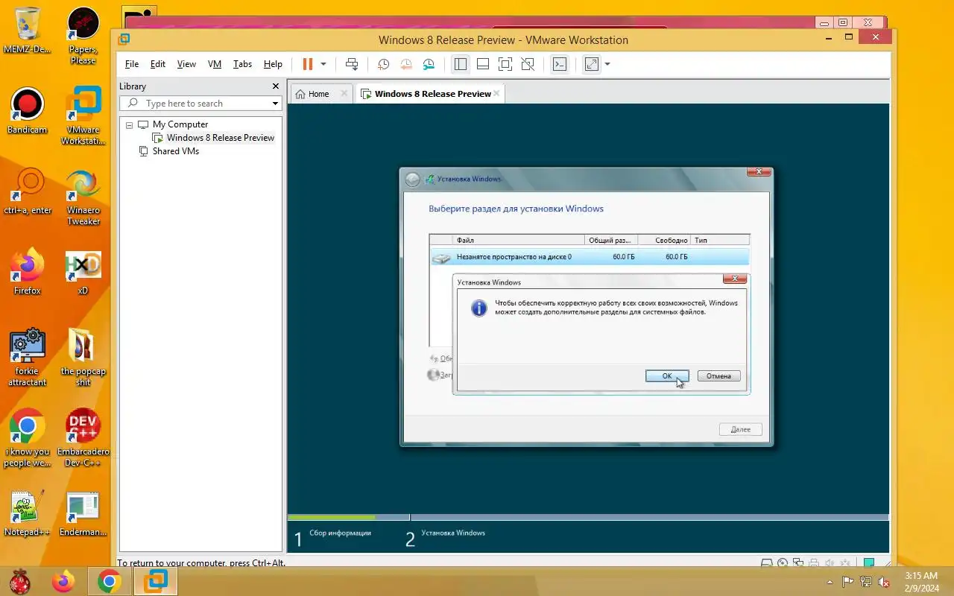The width and height of the screenshot is (954, 596).
Task: Confirm the dialog with OK
Action: pos(667,376)
